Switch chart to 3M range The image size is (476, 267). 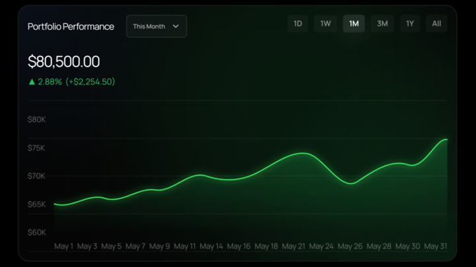[382, 24]
